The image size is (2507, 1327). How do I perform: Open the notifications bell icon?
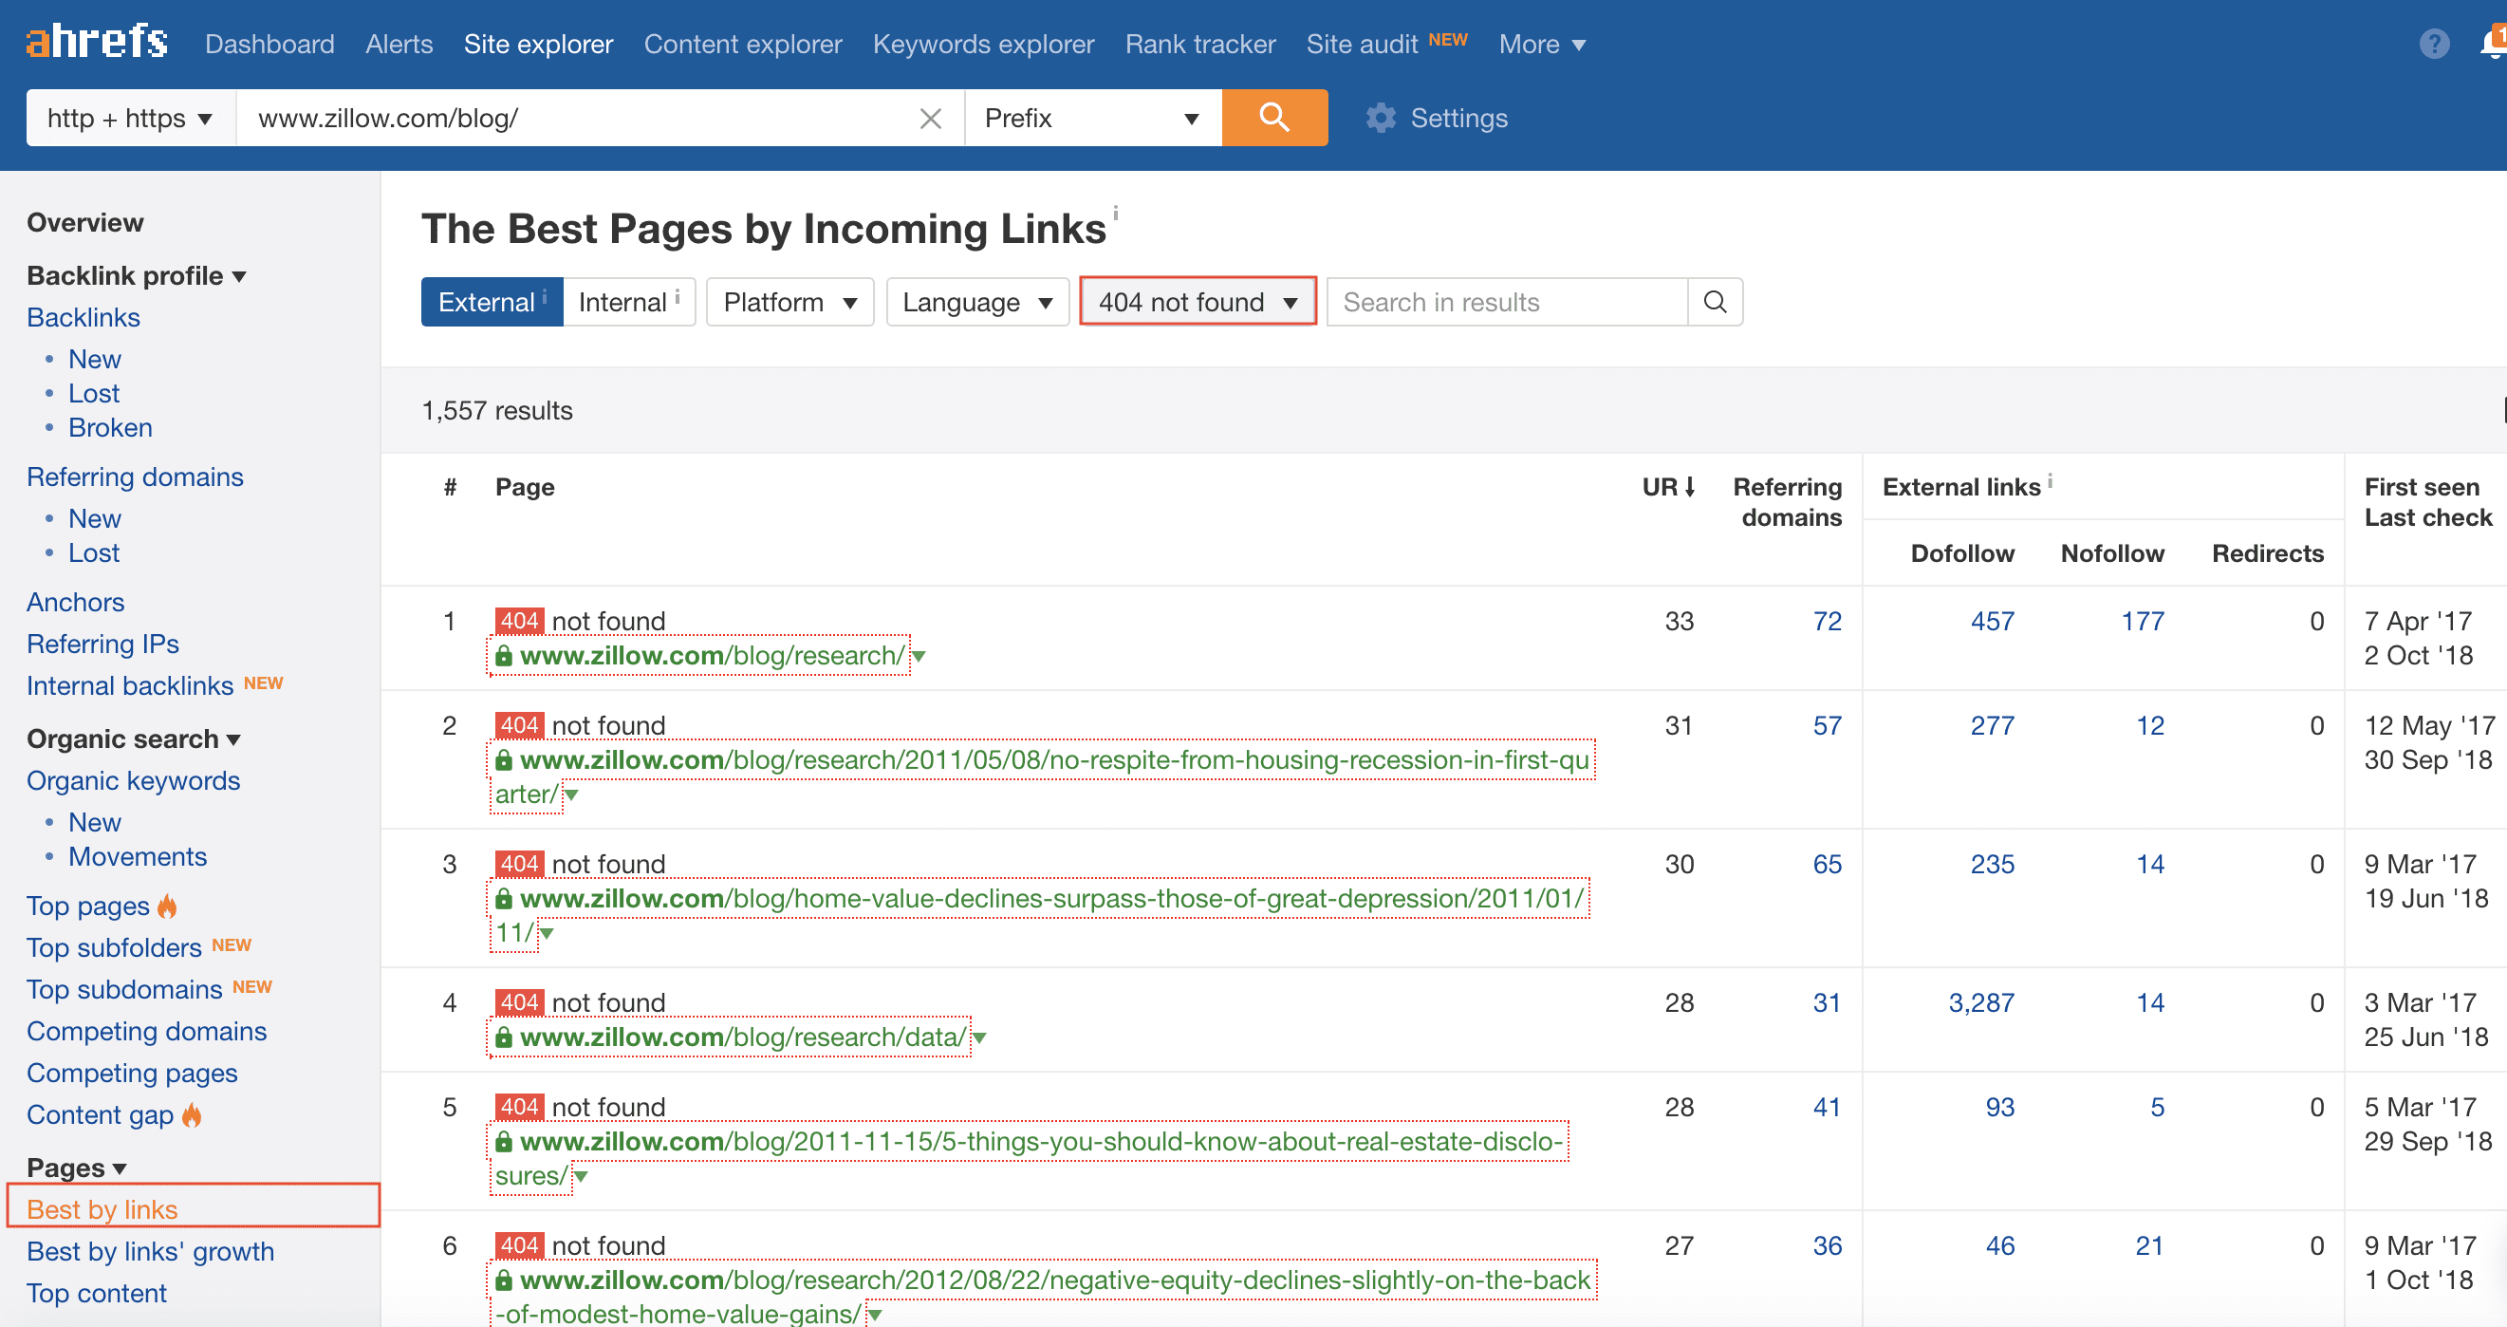[x=2492, y=44]
